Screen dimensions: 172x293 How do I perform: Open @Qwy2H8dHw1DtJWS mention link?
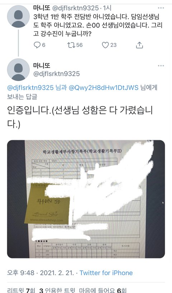tap(104, 88)
